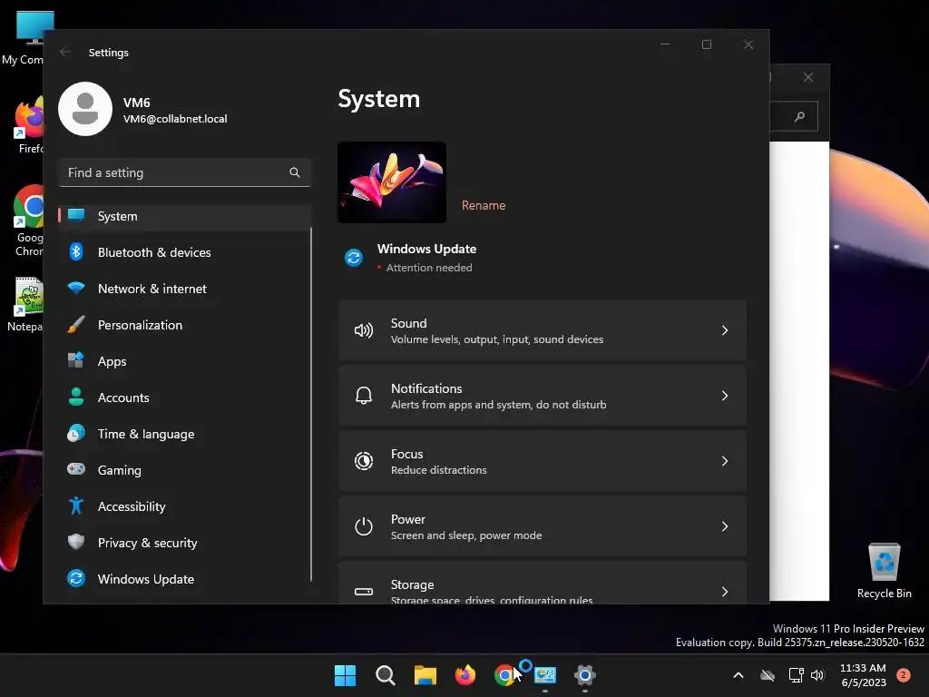
Task: Click the search magnifier in Find a setting
Action: tap(295, 172)
